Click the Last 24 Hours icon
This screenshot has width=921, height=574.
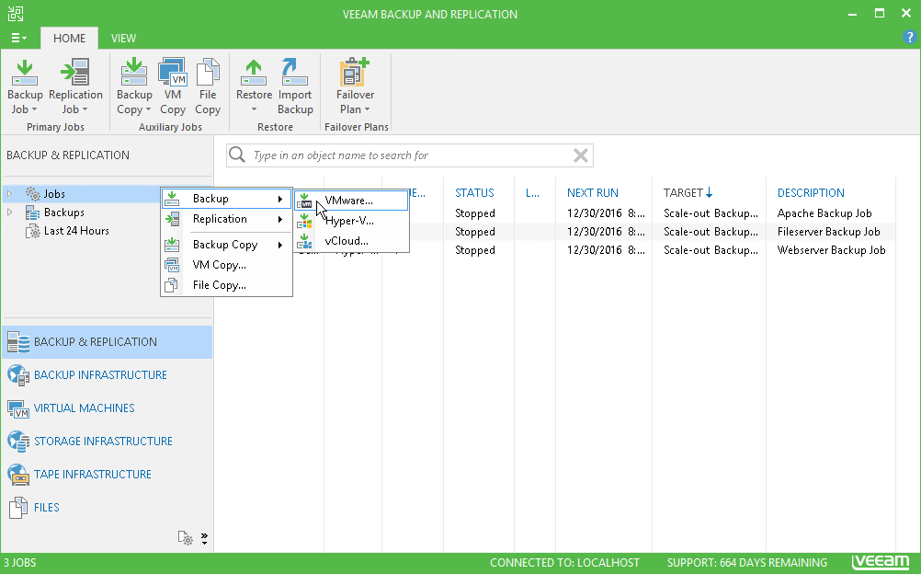33,231
